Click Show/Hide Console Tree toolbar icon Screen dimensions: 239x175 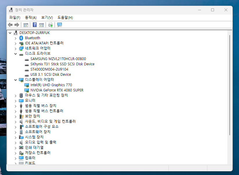pos(26,25)
